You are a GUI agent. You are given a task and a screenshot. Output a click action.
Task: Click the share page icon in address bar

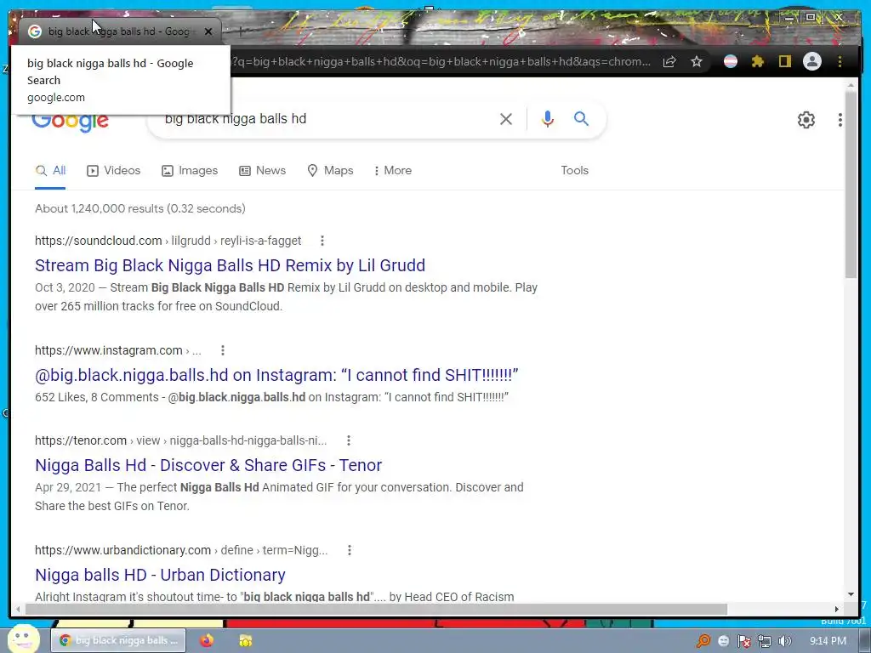click(669, 61)
